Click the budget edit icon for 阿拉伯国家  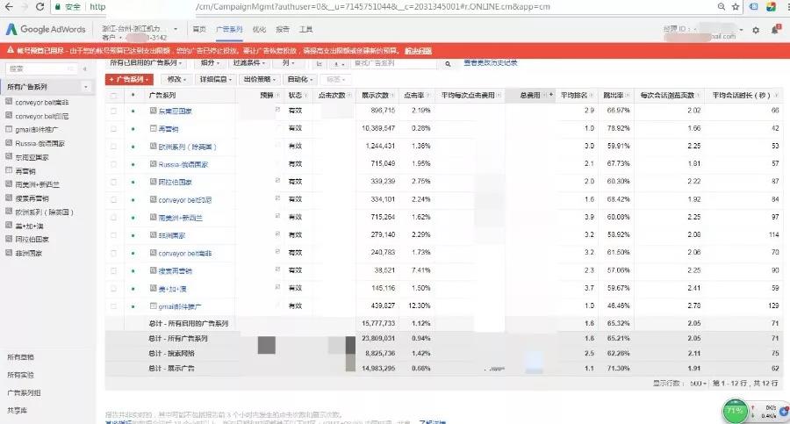[277, 181]
